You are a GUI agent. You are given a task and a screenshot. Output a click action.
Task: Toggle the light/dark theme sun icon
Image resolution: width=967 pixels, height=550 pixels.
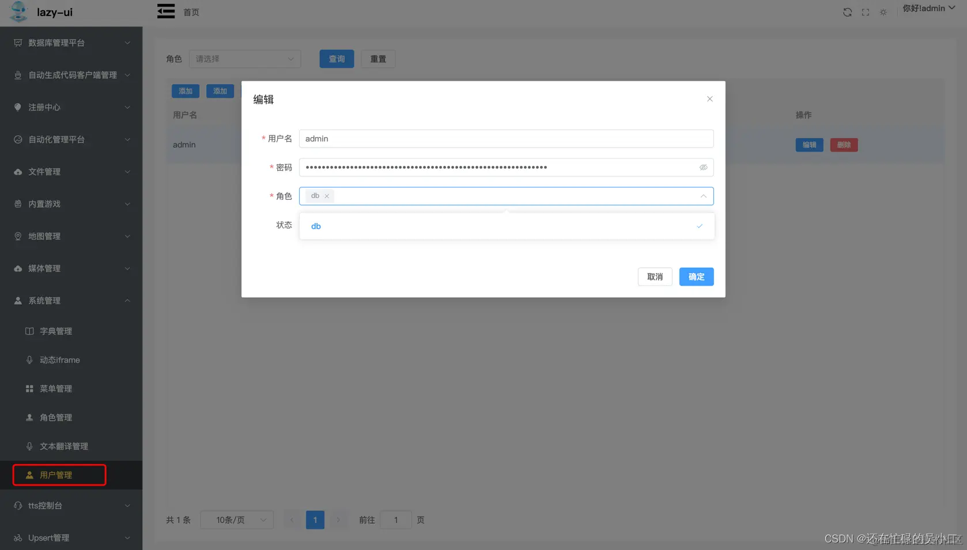[883, 12]
